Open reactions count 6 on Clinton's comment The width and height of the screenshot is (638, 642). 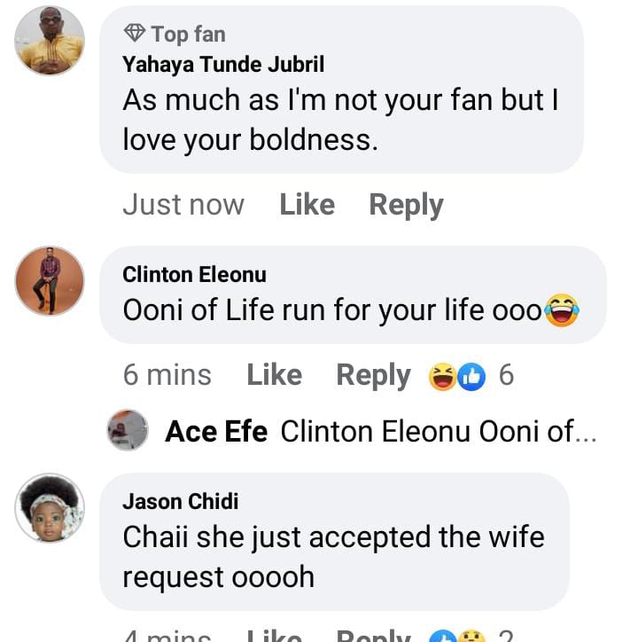tap(506, 375)
